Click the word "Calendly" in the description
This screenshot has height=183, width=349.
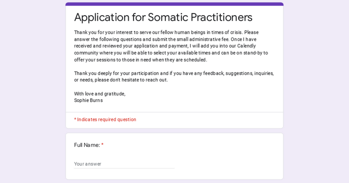247,46
